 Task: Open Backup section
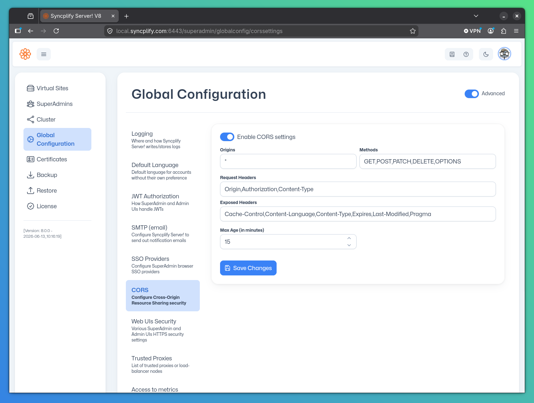click(57, 175)
